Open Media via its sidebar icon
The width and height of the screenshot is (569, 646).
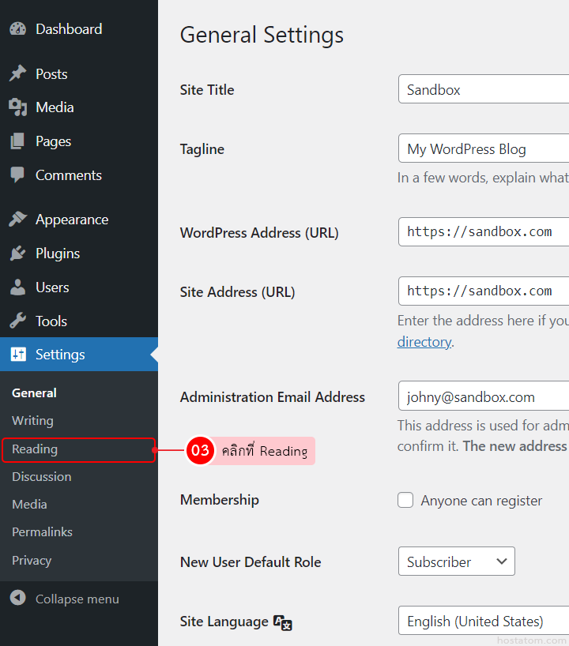(18, 107)
